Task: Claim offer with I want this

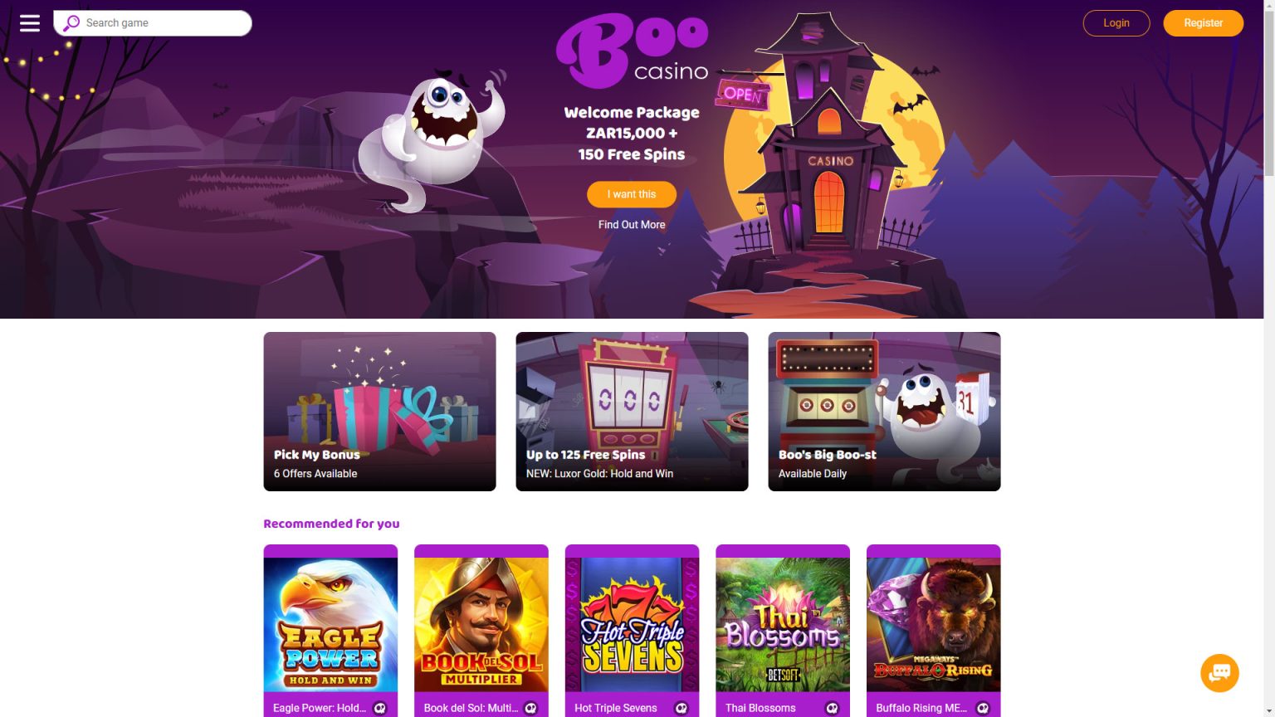Action: click(632, 194)
